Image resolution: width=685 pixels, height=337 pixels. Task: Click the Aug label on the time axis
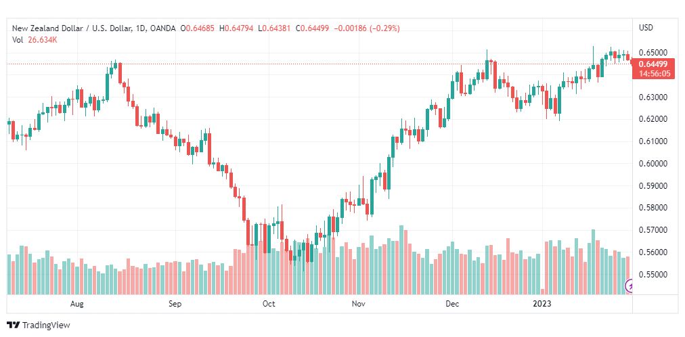pyautogui.click(x=78, y=305)
